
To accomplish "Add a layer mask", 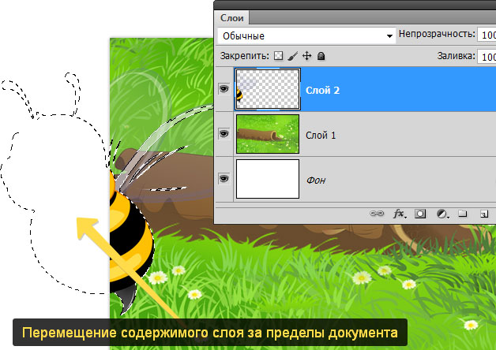I will (x=420, y=214).
